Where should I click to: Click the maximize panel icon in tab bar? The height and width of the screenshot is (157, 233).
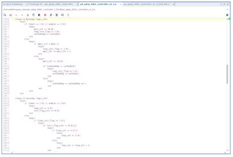(x=228, y=4)
